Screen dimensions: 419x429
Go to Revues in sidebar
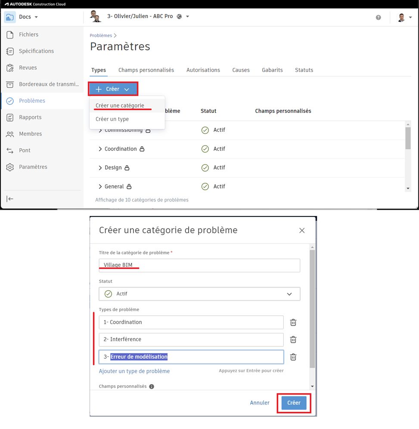click(x=28, y=68)
